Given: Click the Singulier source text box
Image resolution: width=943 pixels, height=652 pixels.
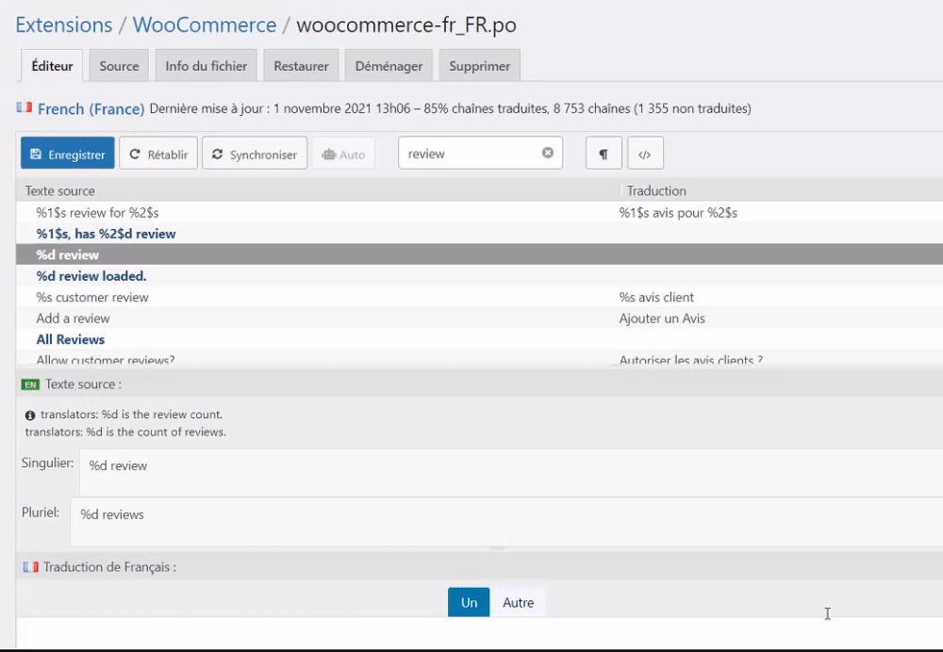Looking at the screenshot, I should (511, 472).
